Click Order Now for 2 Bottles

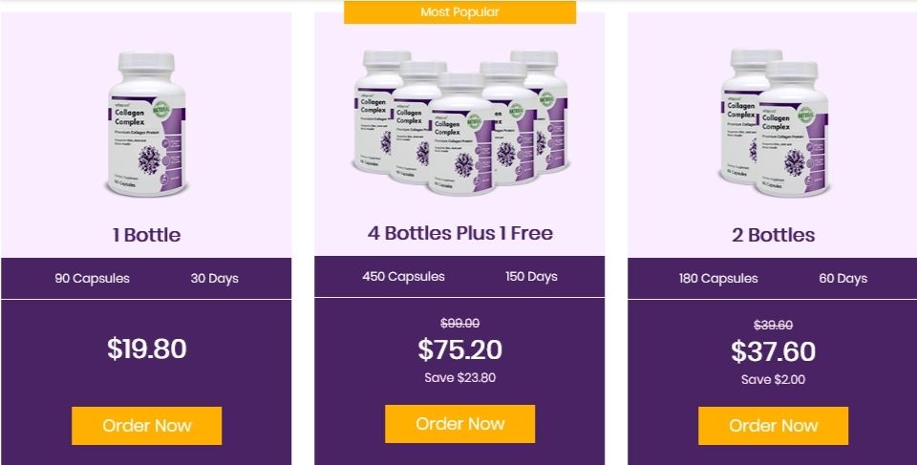tap(773, 425)
